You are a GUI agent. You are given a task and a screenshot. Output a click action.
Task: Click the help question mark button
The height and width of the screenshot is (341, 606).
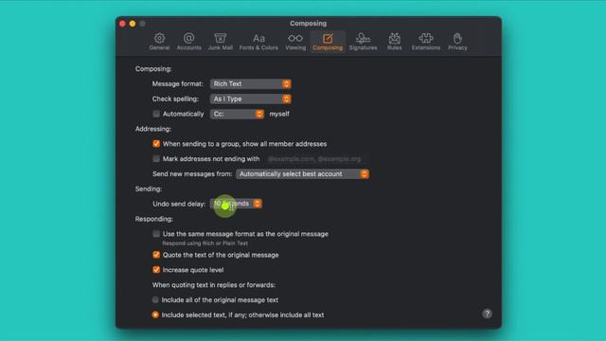click(487, 314)
